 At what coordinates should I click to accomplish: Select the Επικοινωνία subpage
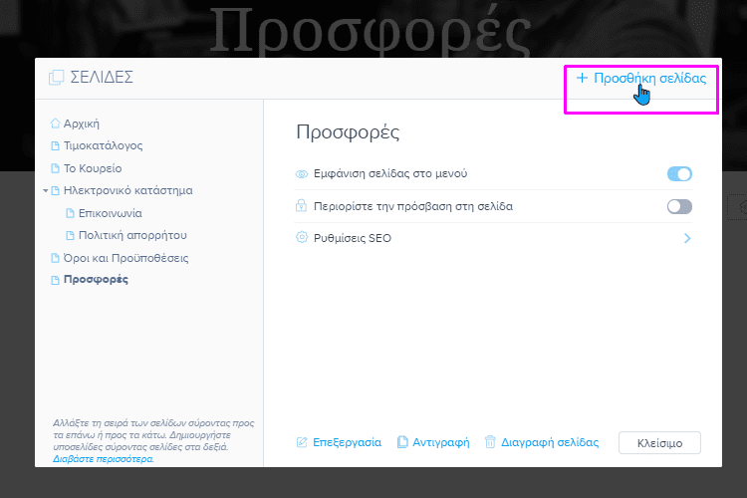(110, 213)
